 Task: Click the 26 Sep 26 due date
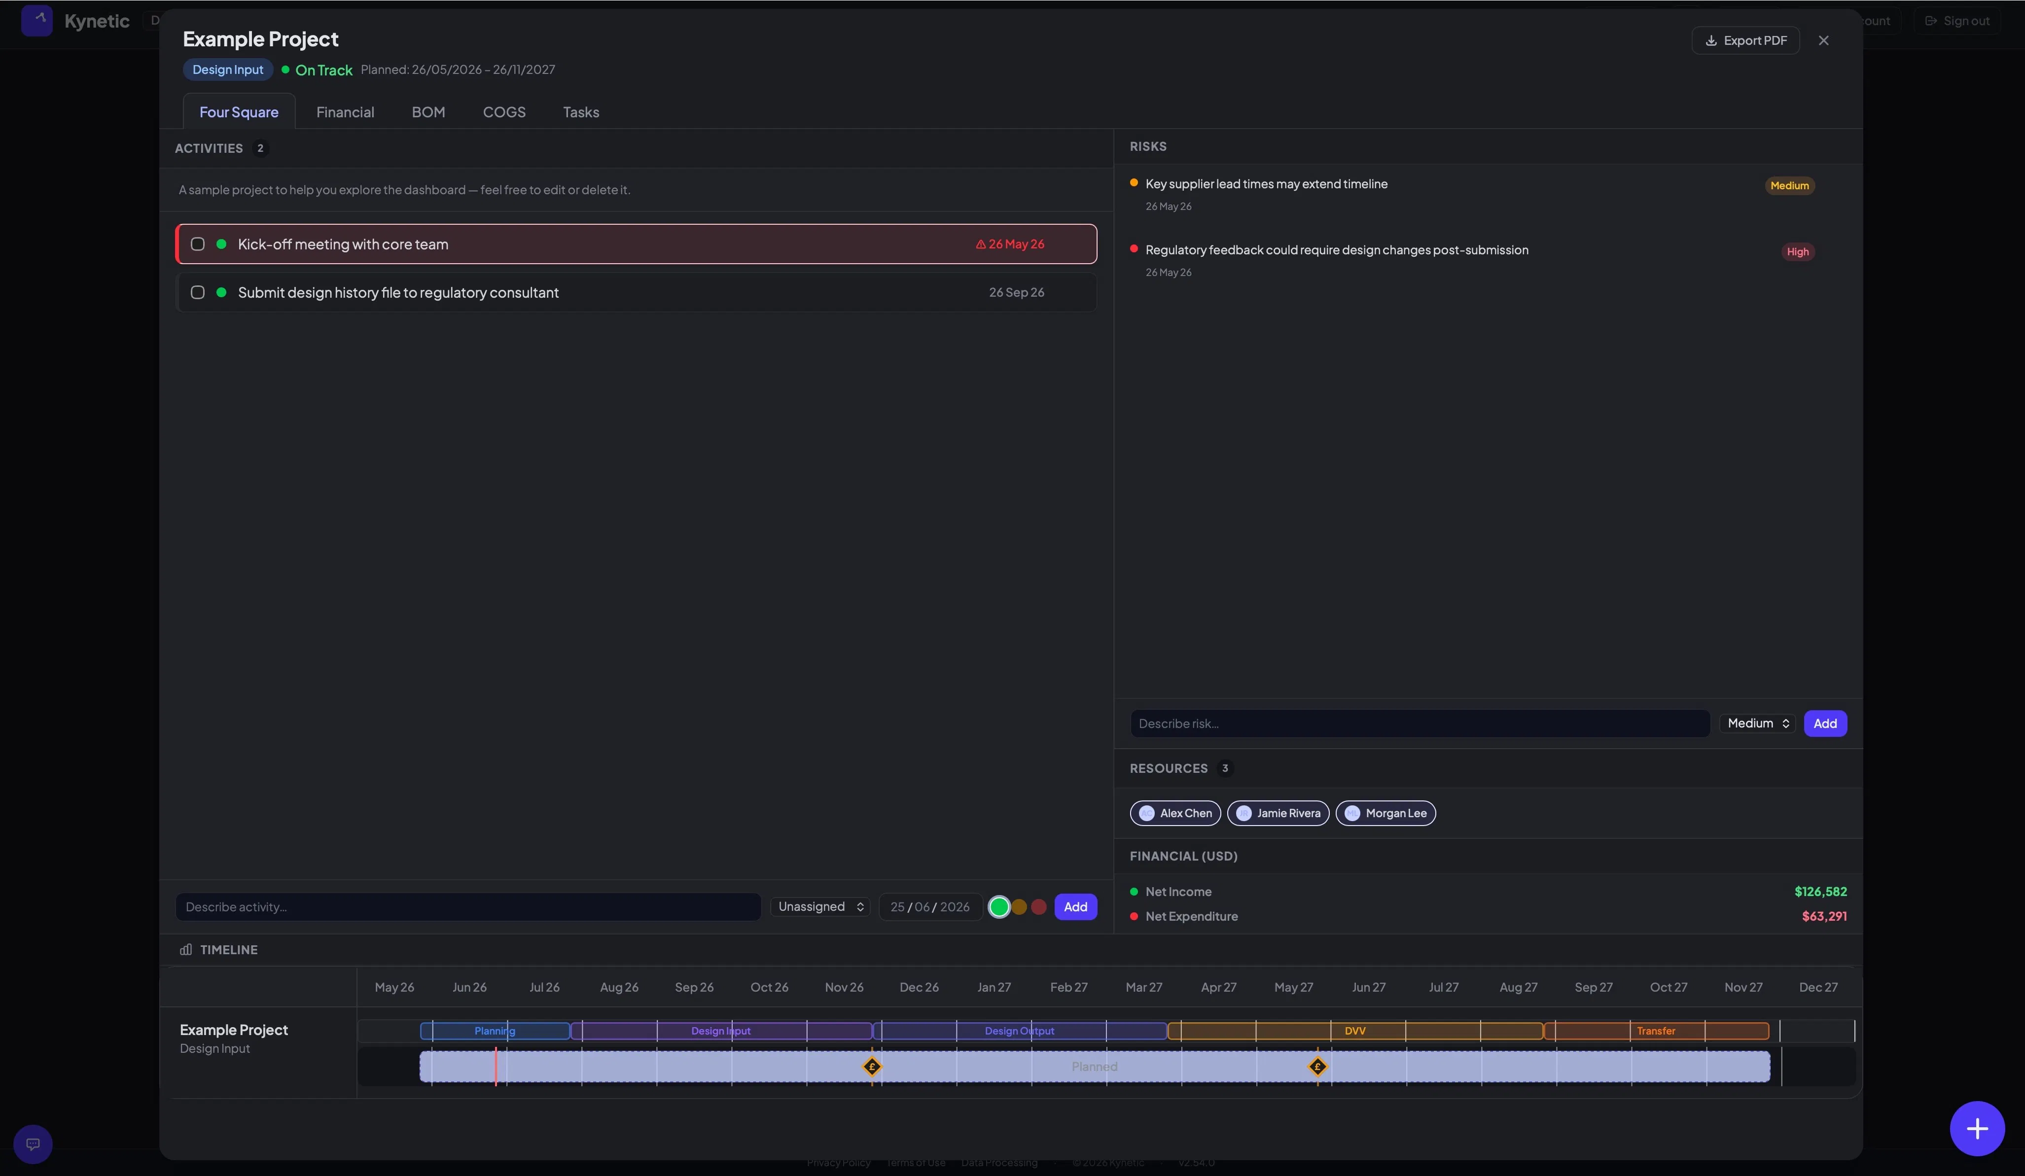click(x=1017, y=292)
